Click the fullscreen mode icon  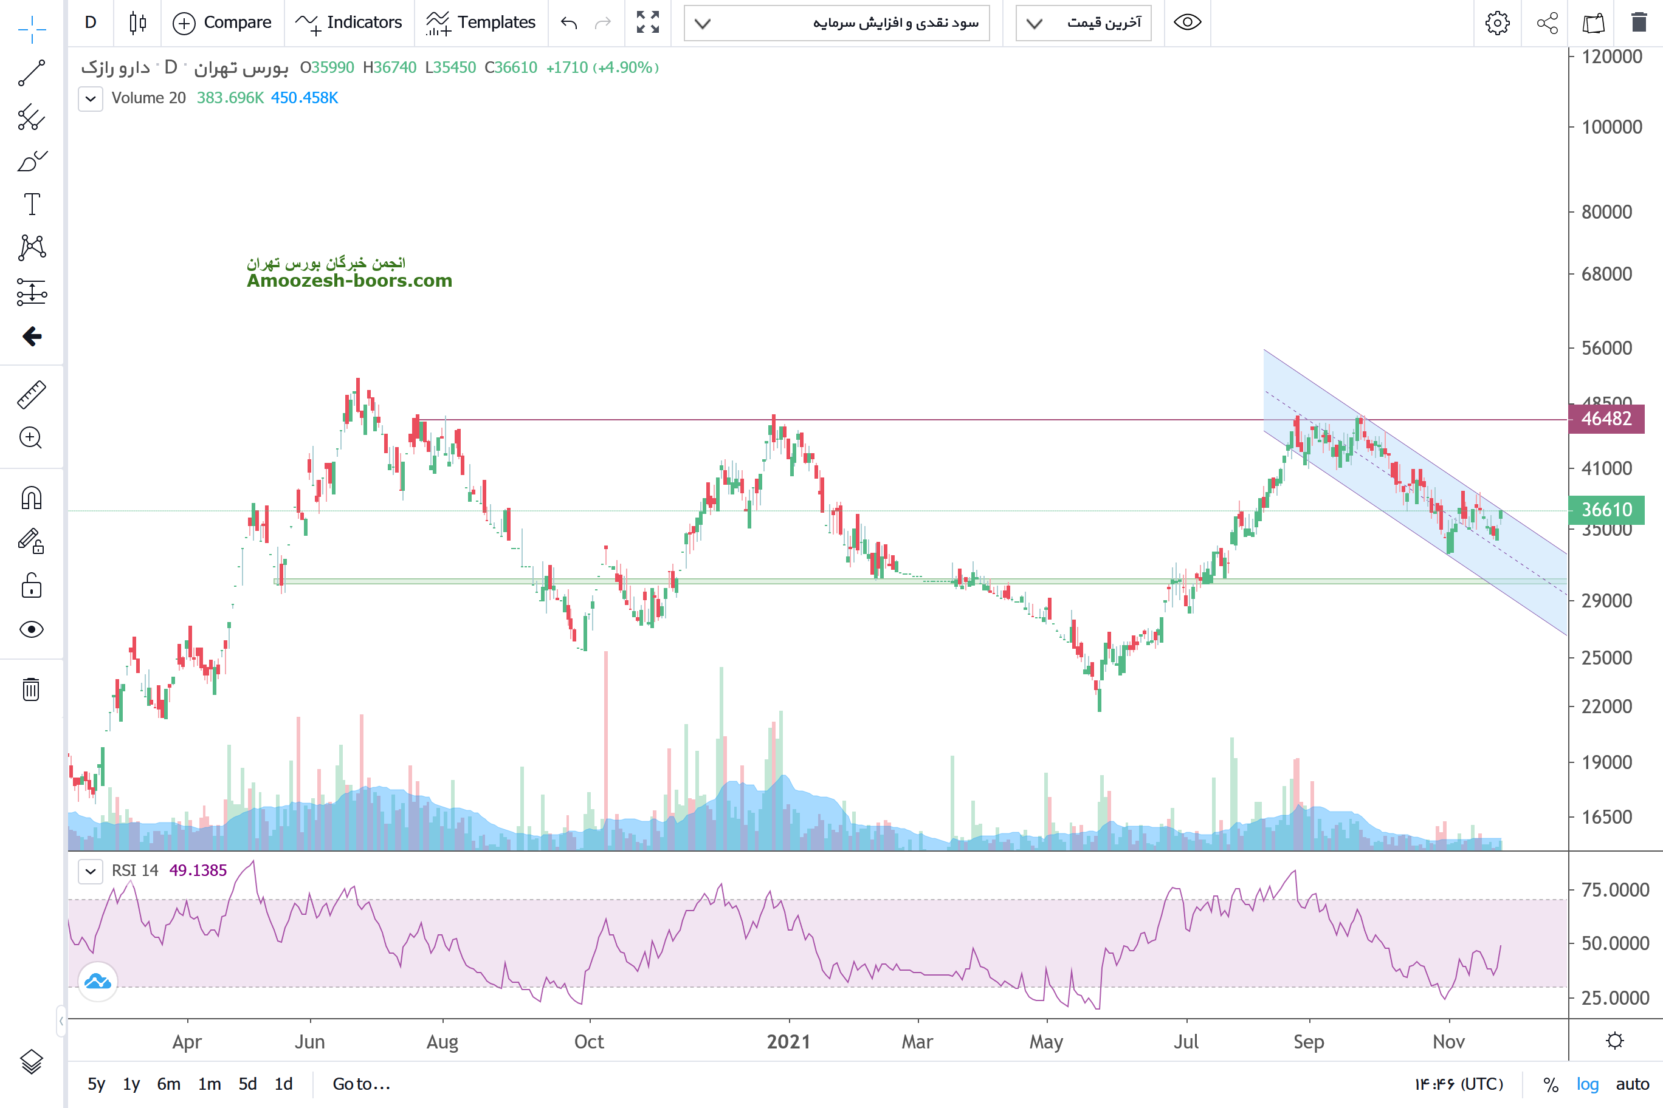[648, 22]
